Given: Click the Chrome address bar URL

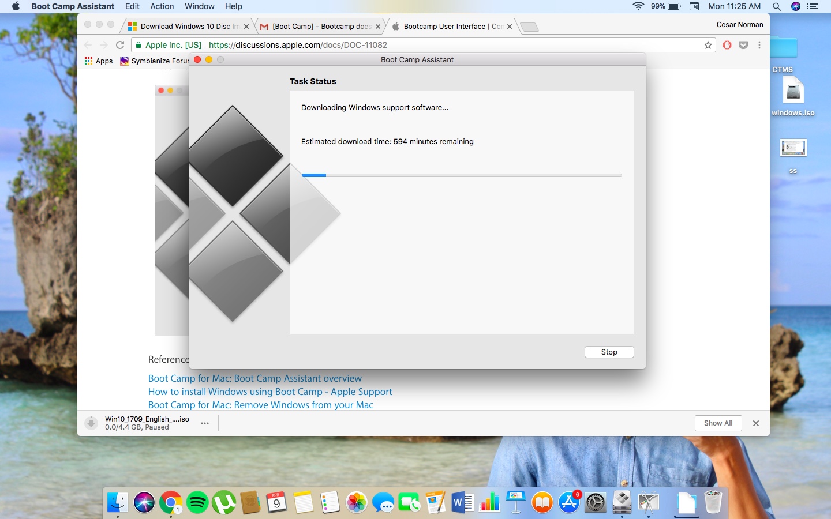Looking at the screenshot, I should click(298, 45).
